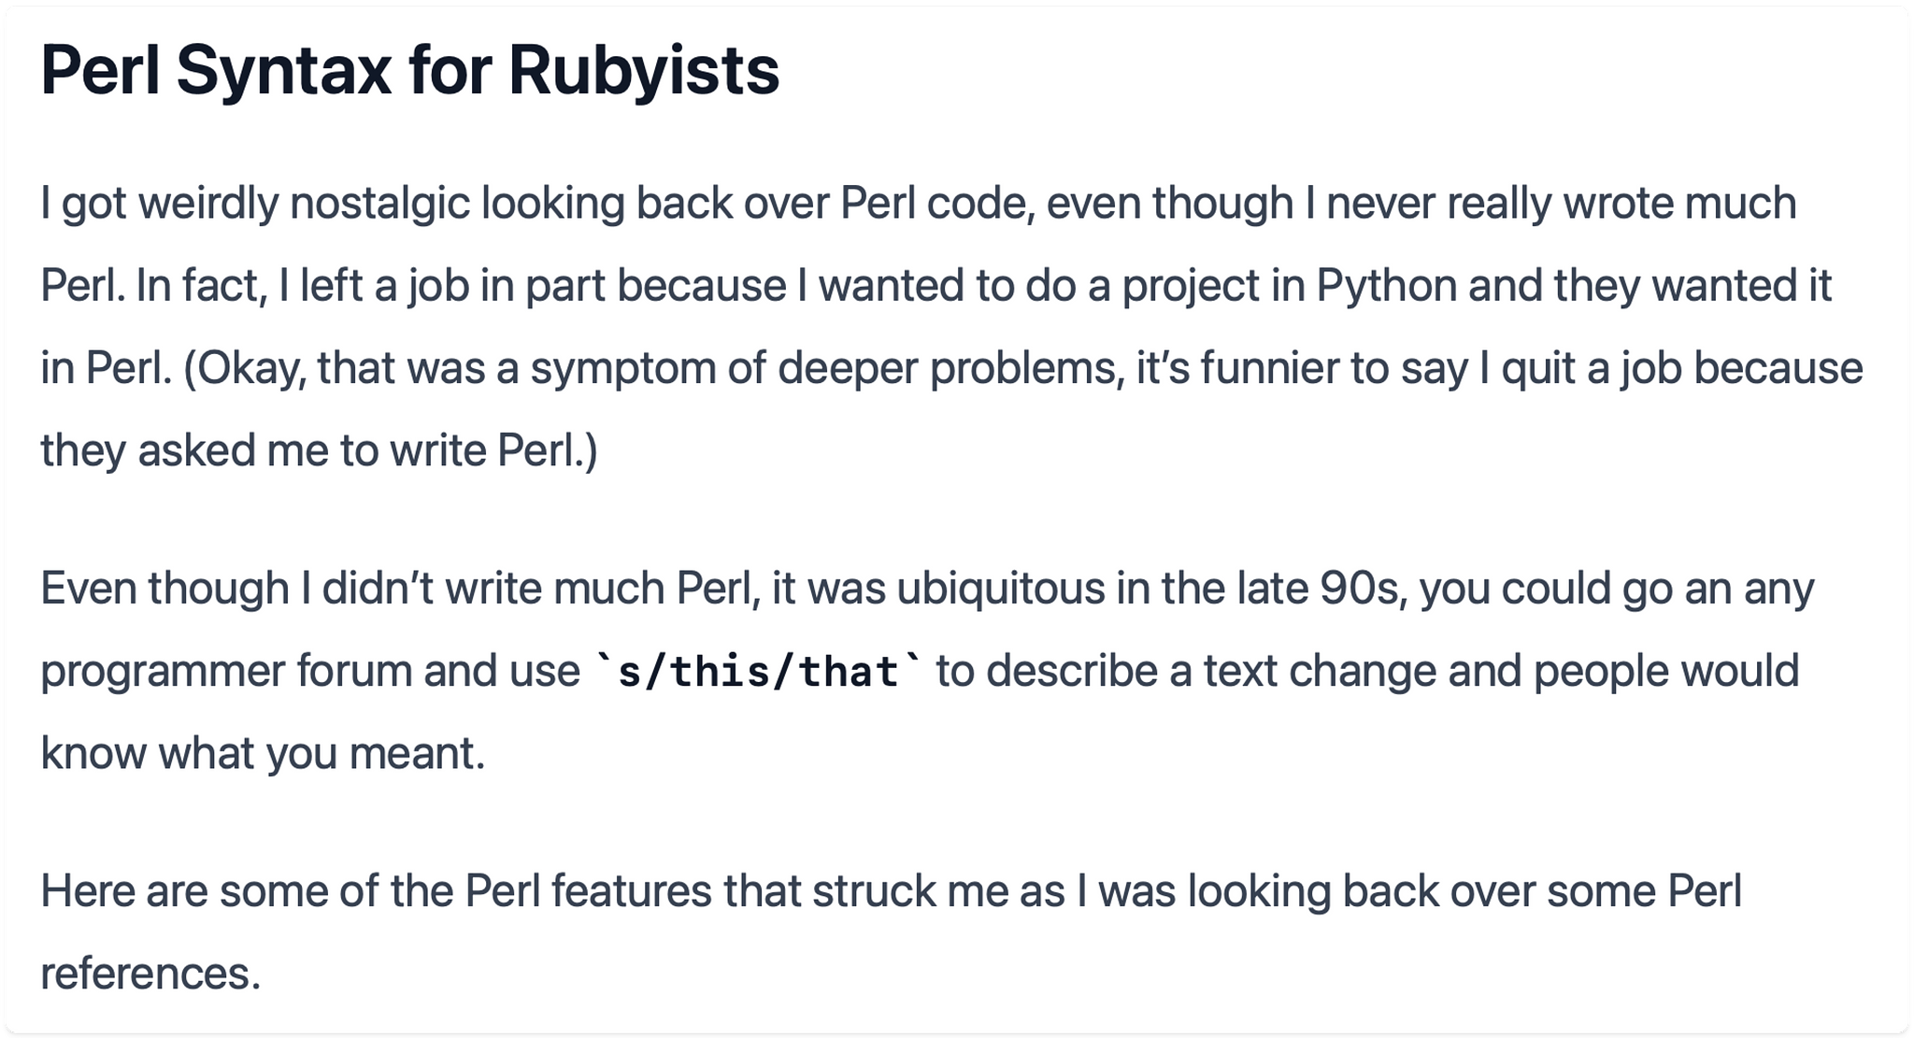
Task: Click the phrase "know what you meant."
Action: pyautogui.click(x=263, y=753)
